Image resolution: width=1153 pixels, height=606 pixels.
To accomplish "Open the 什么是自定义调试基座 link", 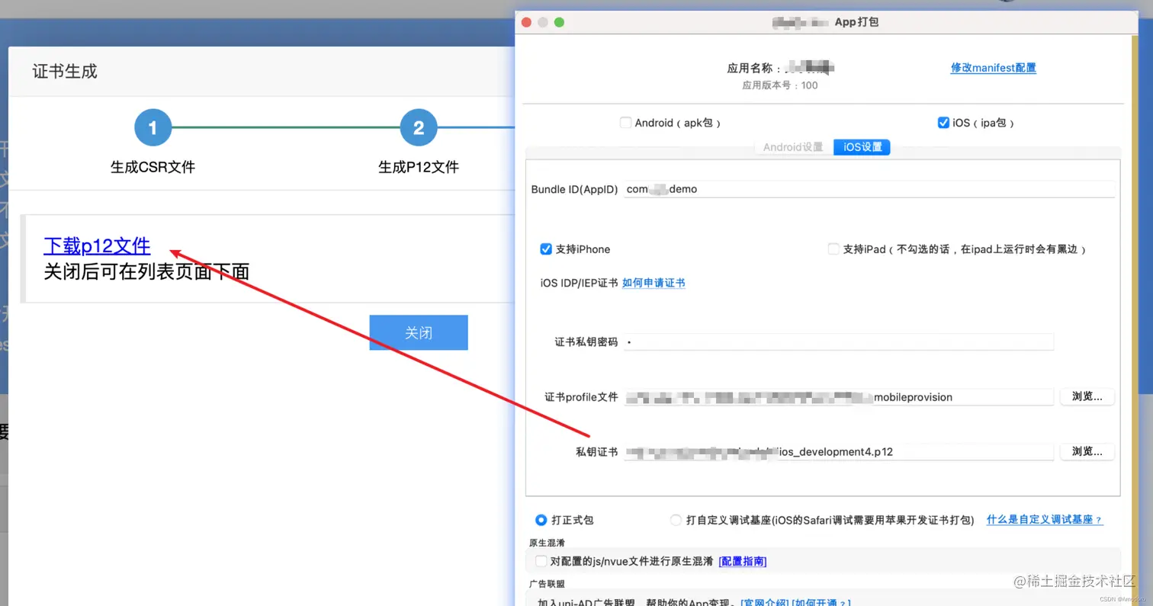I will click(x=1045, y=520).
